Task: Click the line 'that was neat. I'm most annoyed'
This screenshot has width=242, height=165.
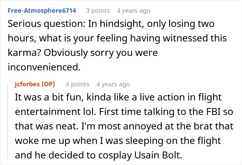Action: pyautogui.click(x=124, y=126)
